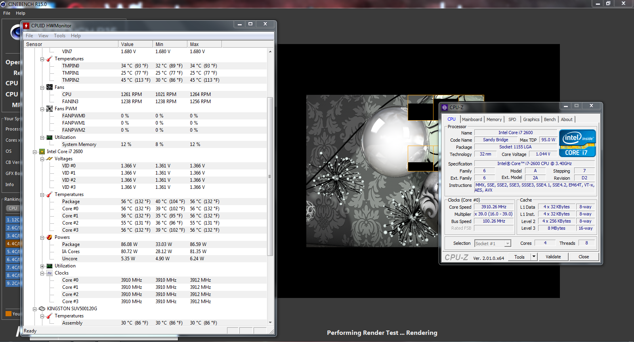Click the Value column header
Image resolution: width=634 pixels, height=342 pixels.
pyautogui.click(x=136, y=44)
